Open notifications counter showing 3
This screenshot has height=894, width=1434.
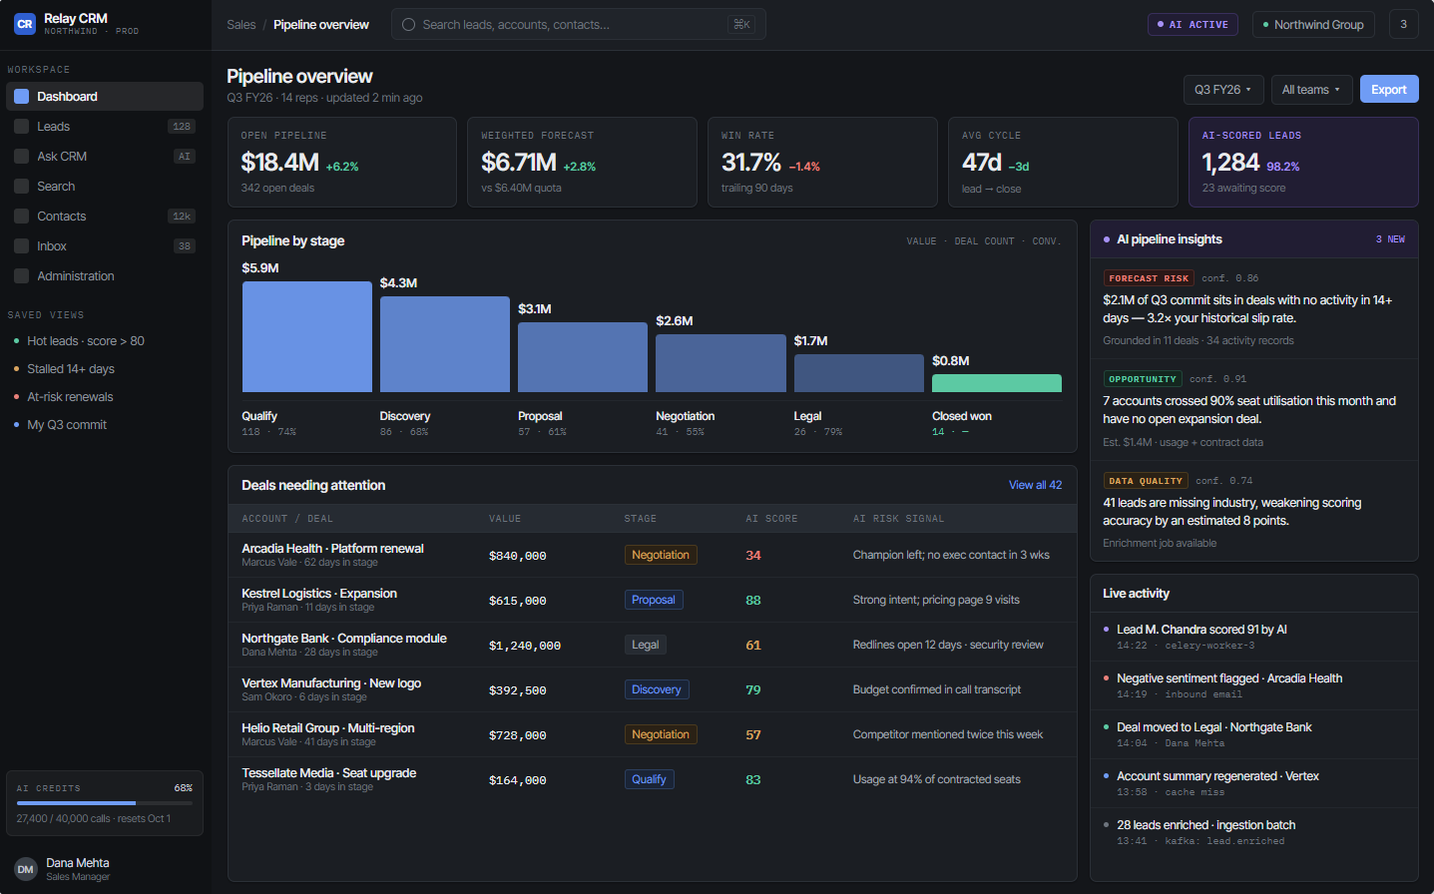point(1403,25)
